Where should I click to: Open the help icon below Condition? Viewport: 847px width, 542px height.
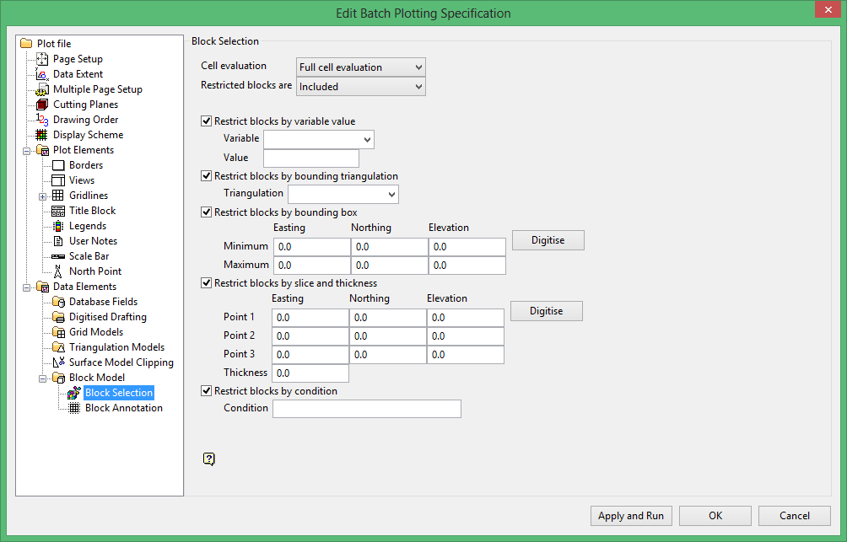pyautogui.click(x=209, y=459)
